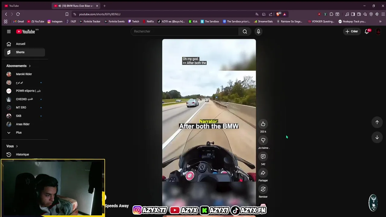
Task: Expand the Vous section chevron
Action: (17, 146)
